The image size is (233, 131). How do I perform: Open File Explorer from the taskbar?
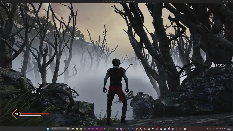77,129
